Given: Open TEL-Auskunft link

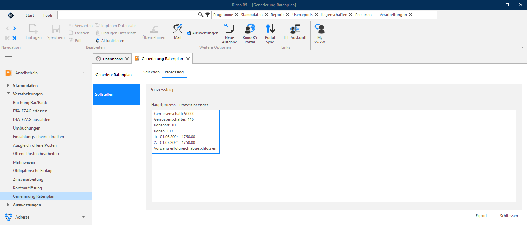Looking at the screenshot, I should click(295, 32).
